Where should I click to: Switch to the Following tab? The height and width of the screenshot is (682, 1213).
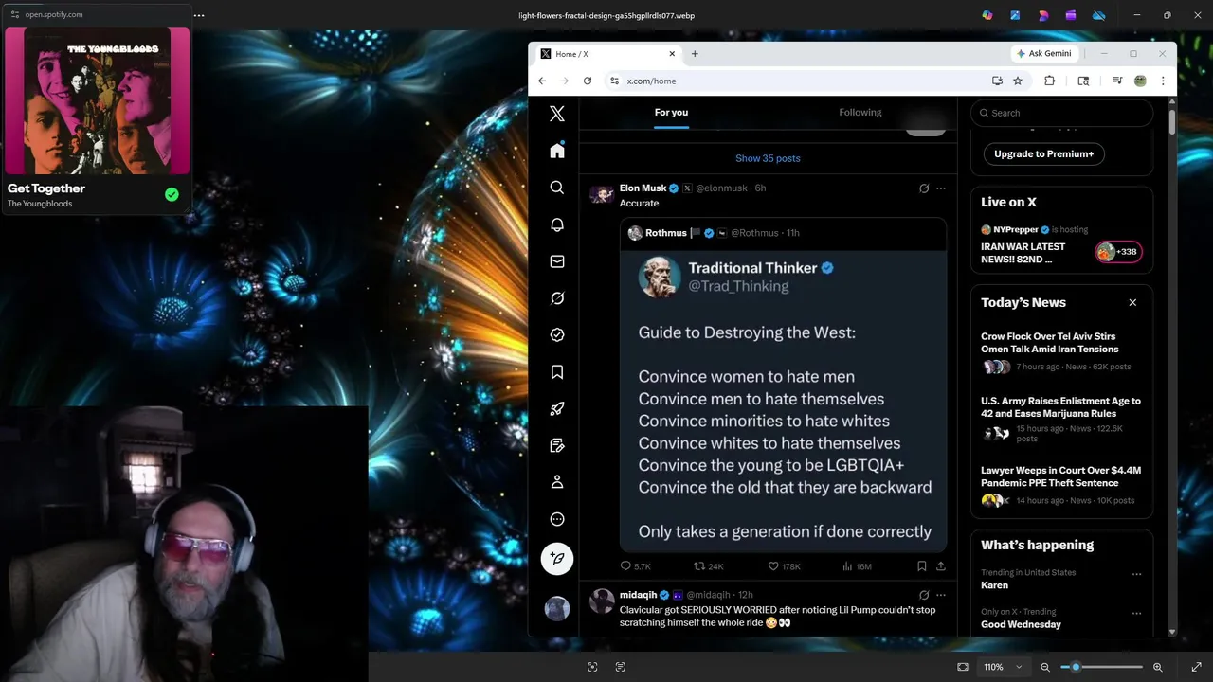[x=860, y=113]
